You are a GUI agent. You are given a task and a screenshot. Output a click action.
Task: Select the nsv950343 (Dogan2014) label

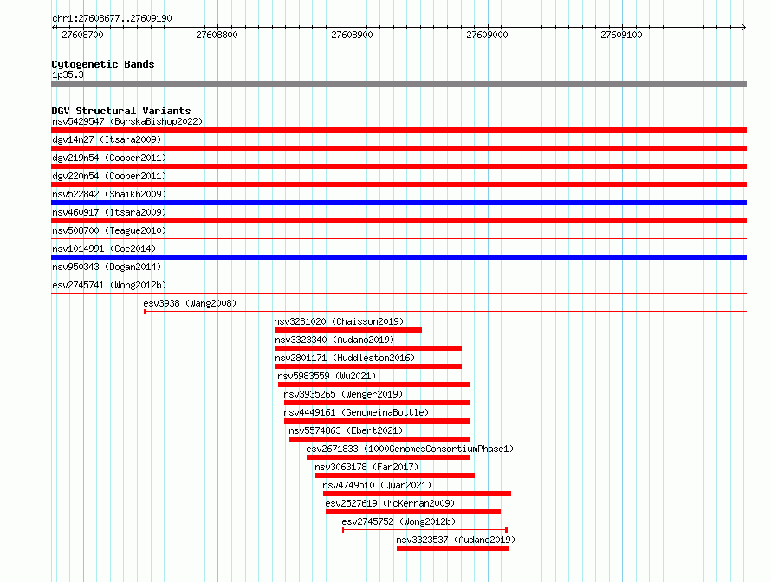coord(107,267)
